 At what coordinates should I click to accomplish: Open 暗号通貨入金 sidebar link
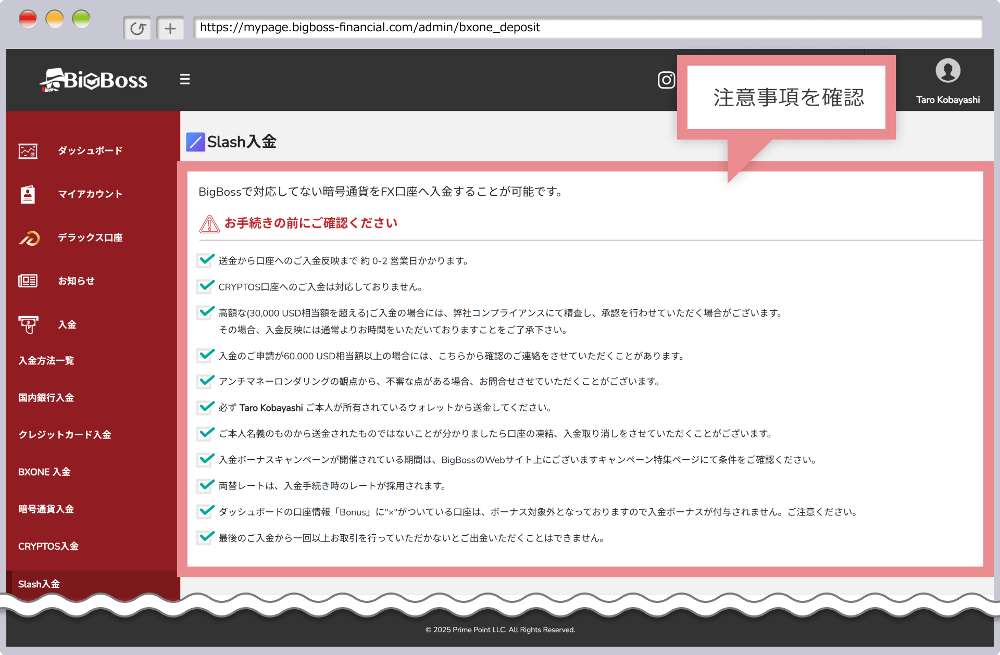point(46,509)
